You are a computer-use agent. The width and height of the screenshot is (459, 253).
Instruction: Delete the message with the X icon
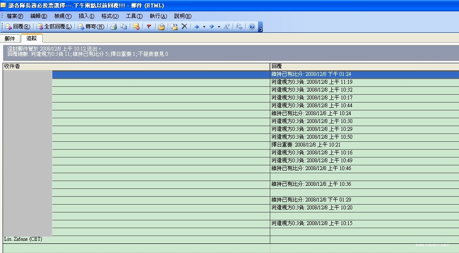pos(184,27)
